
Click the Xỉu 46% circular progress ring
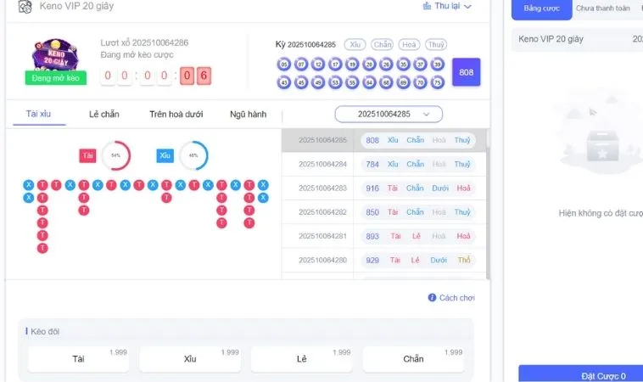click(x=193, y=155)
